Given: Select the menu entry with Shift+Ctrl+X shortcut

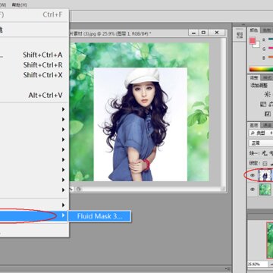Looking at the screenshot, I should [x=34, y=75].
